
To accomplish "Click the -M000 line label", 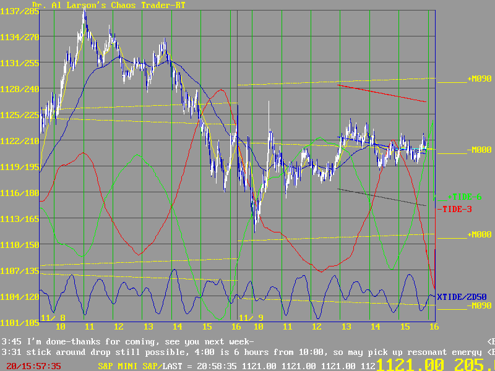I will 479,150.
